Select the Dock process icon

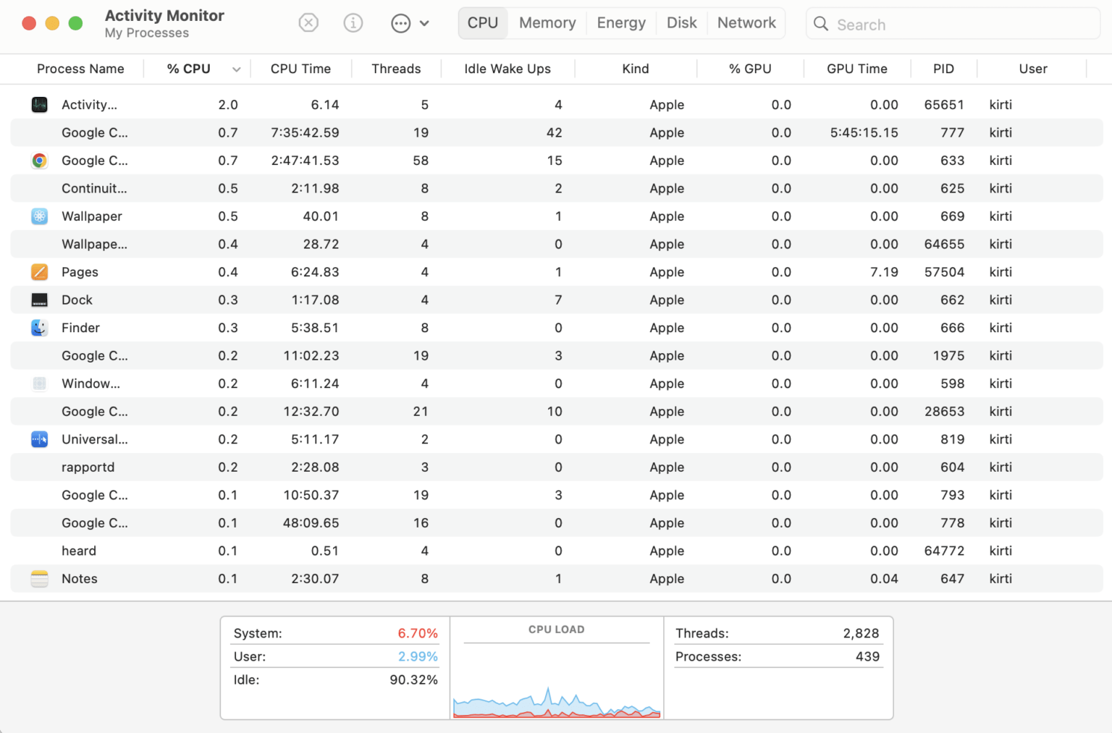tap(40, 300)
